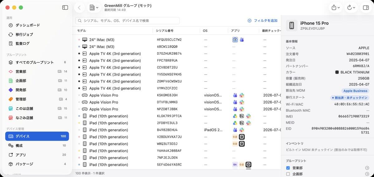This screenshot has width=374, height=177.
Task: Select the 管理部 blueprint in sidebar
Action: point(37,99)
